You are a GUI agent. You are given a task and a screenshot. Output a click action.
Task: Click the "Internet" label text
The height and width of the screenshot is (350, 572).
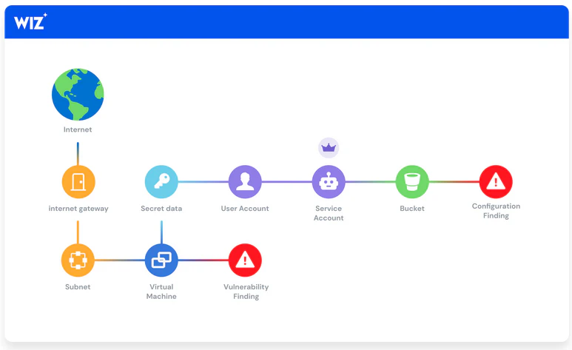click(x=78, y=129)
